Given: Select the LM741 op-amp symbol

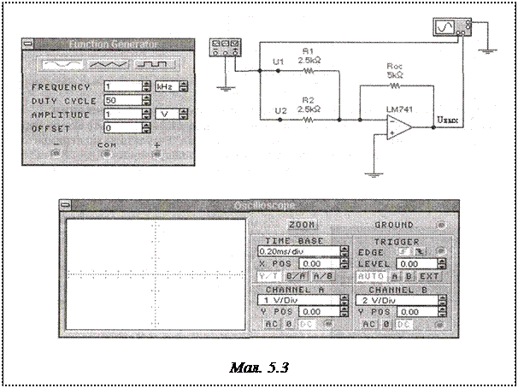Looking at the screenshot, I should (399, 127).
